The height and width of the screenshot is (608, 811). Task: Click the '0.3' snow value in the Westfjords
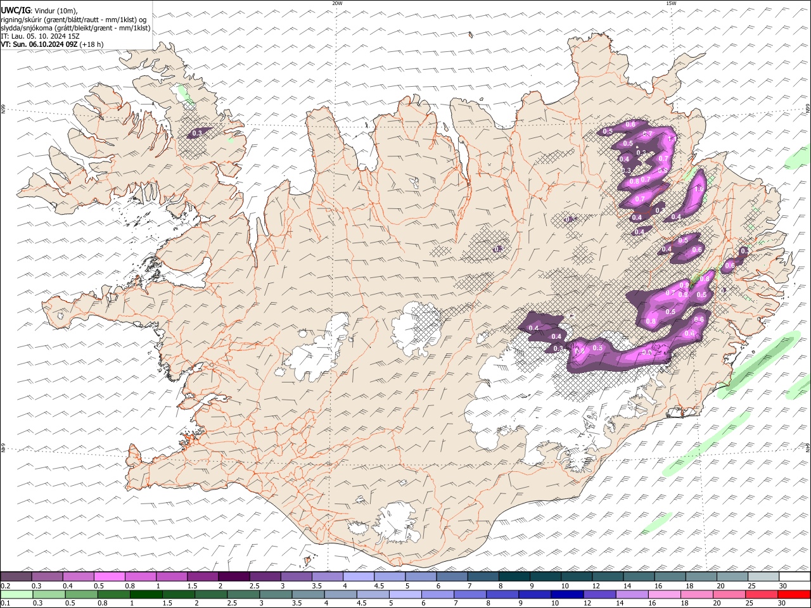(x=197, y=133)
